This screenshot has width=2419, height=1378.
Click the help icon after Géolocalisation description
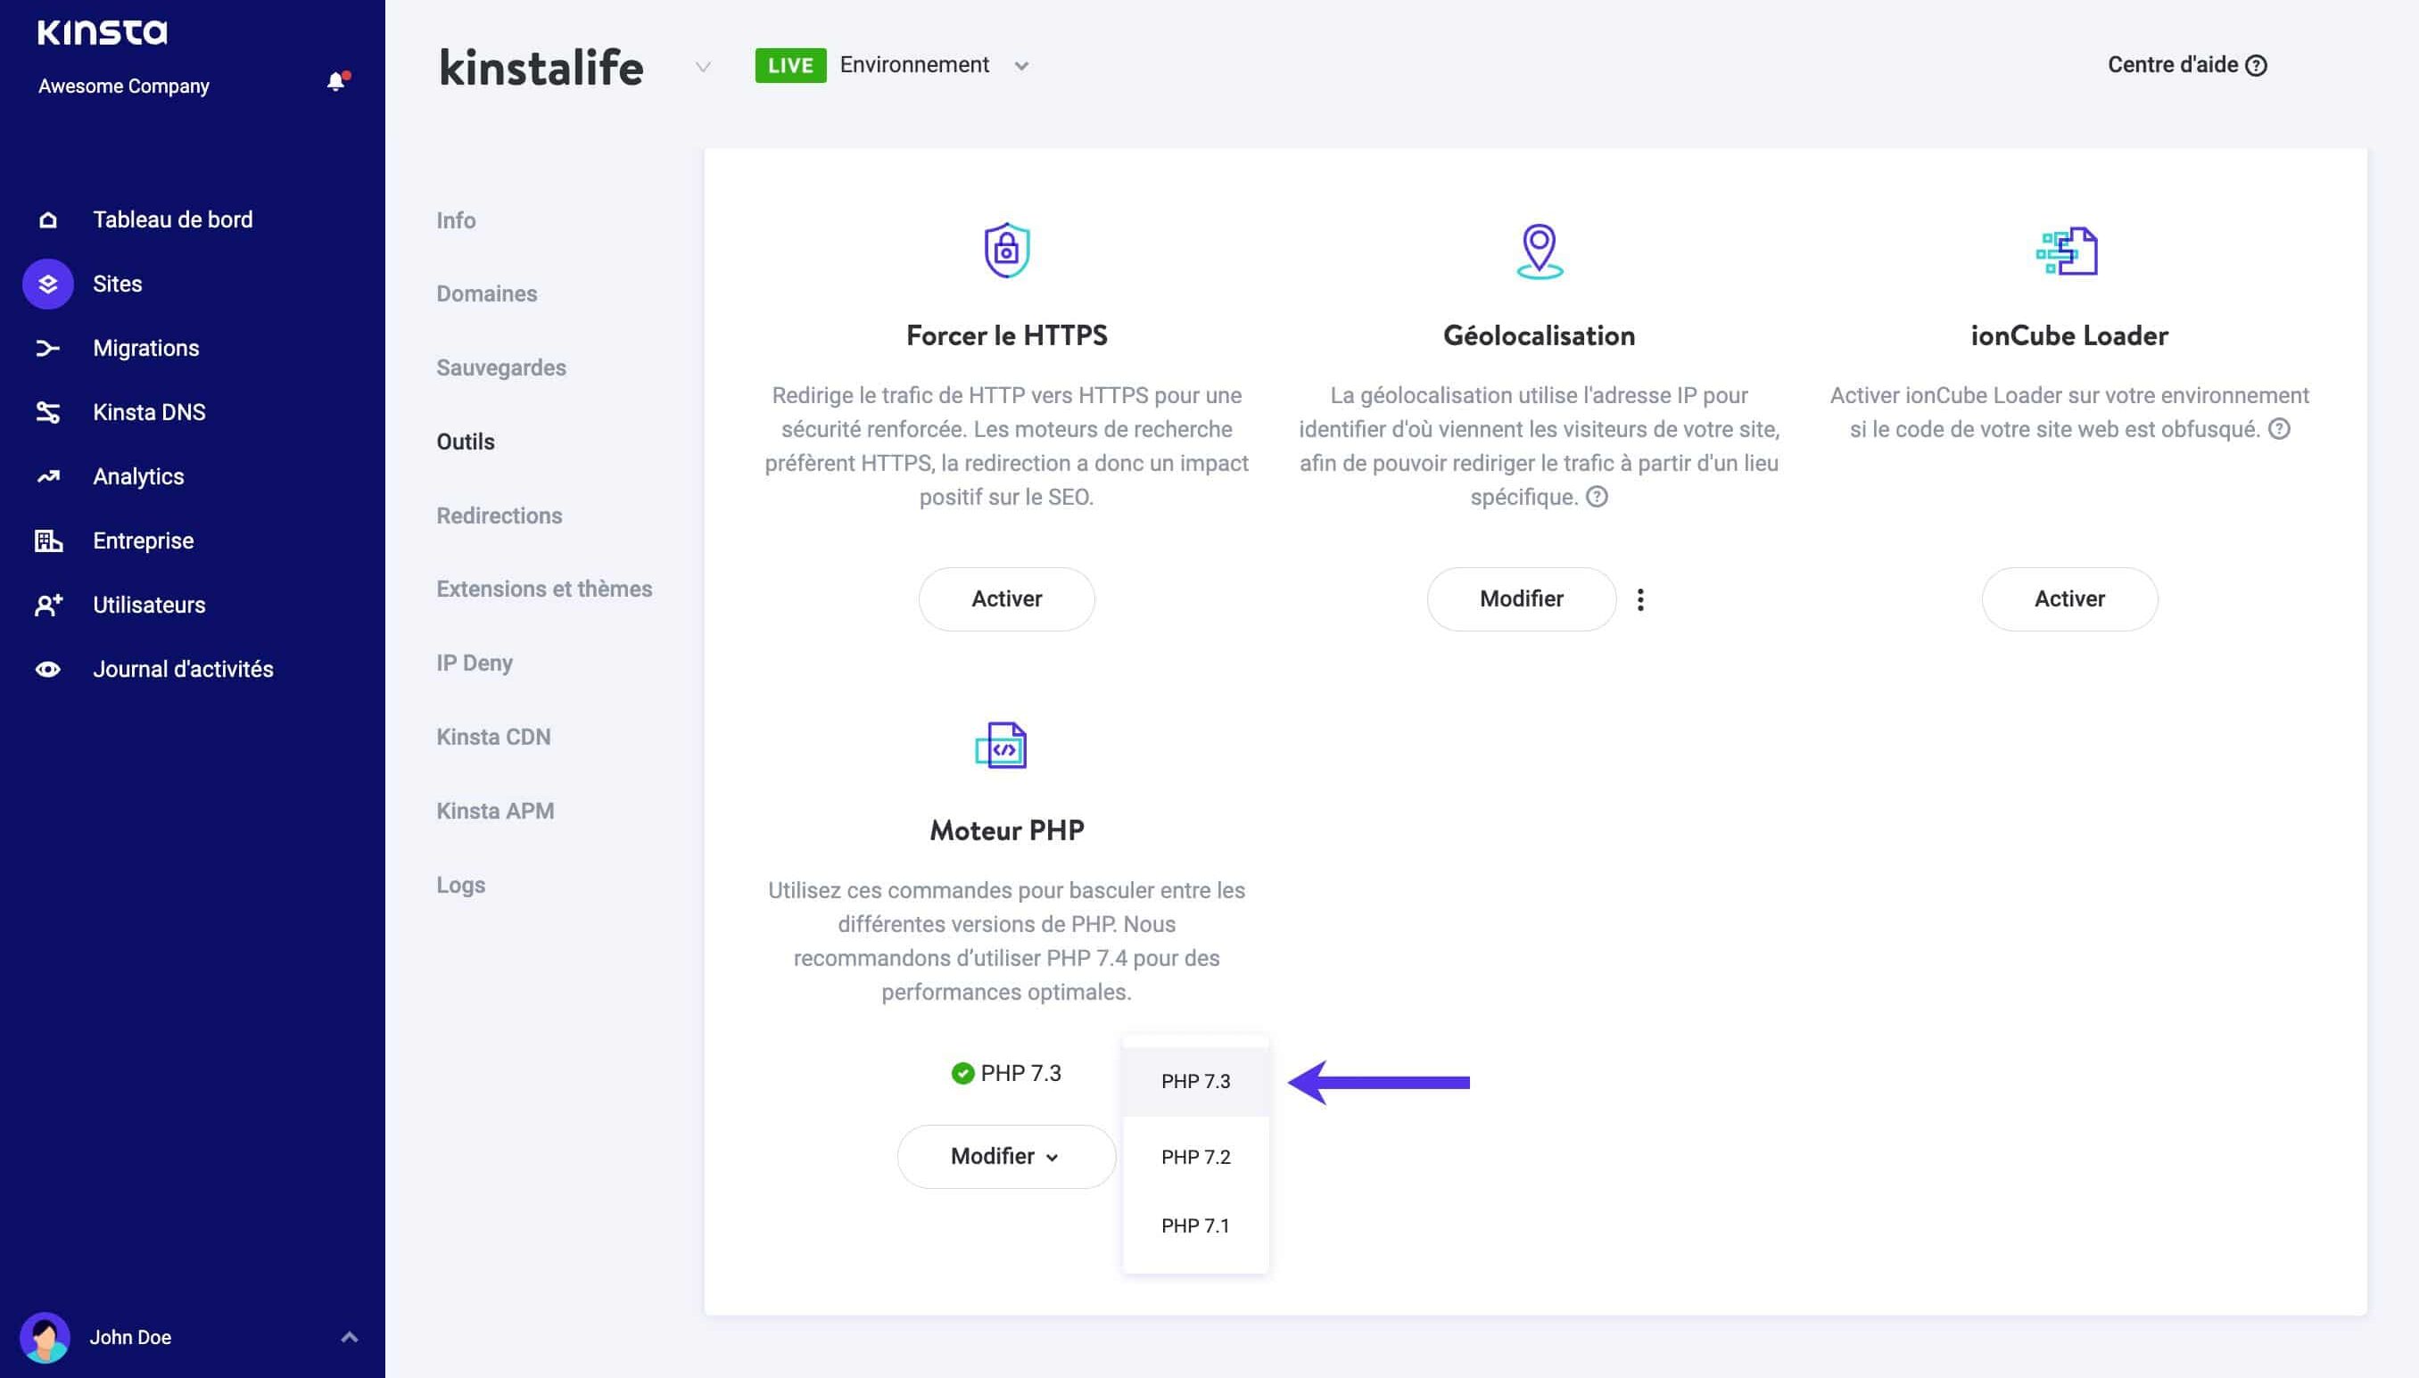click(1597, 497)
